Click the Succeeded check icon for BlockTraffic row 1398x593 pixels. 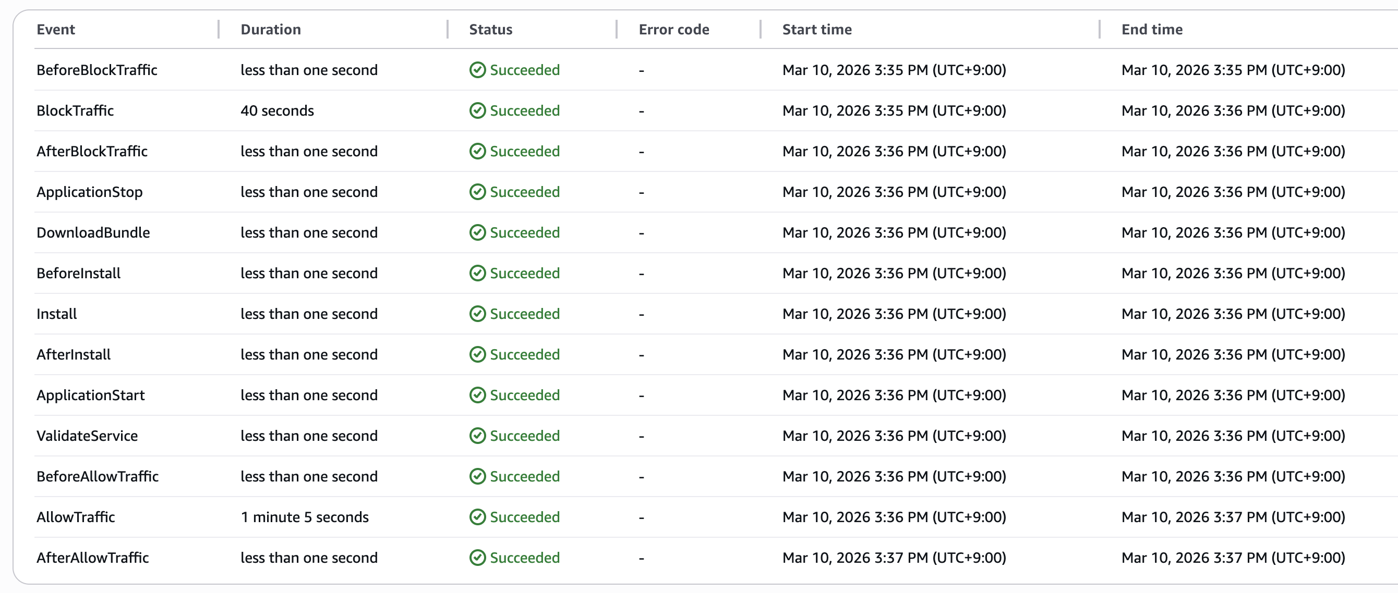[477, 110]
